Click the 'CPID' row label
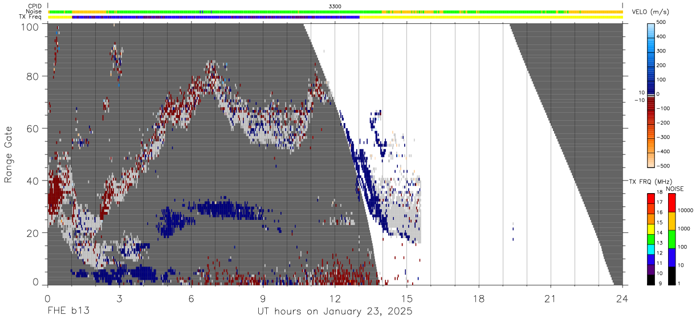Screen dimensions: 700x323 click(35, 6)
